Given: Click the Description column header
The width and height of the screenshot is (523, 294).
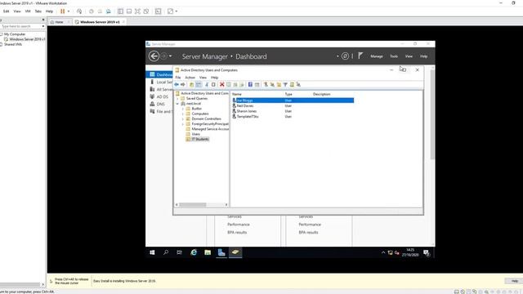Looking at the screenshot, I should point(321,94).
